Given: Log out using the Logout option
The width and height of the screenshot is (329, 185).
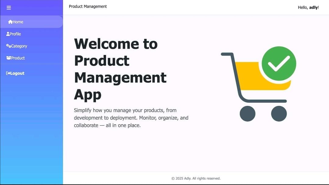Looking at the screenshot, I should pyautogui.click(x=17, y=73).
